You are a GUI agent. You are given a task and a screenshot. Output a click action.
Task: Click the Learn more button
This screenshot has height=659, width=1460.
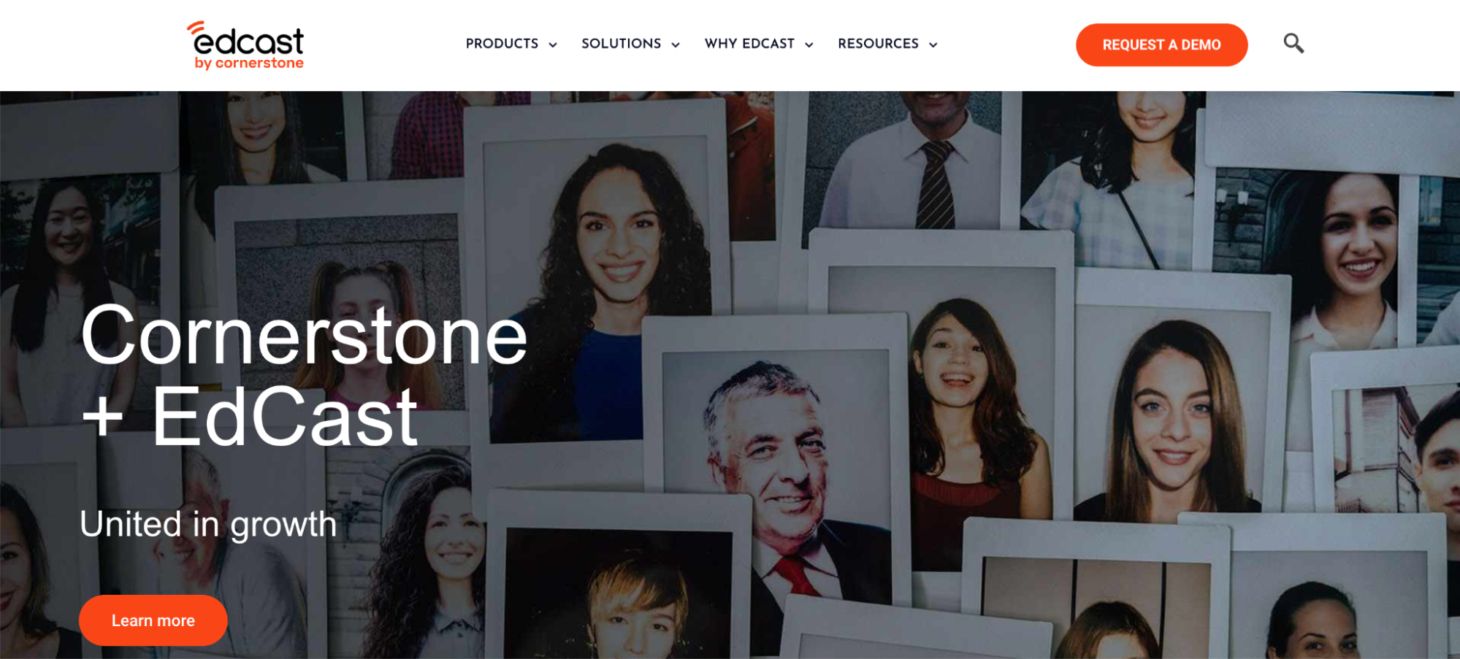tap(153, 620)
